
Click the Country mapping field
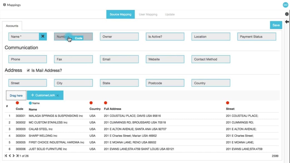(x=211, y=83)
